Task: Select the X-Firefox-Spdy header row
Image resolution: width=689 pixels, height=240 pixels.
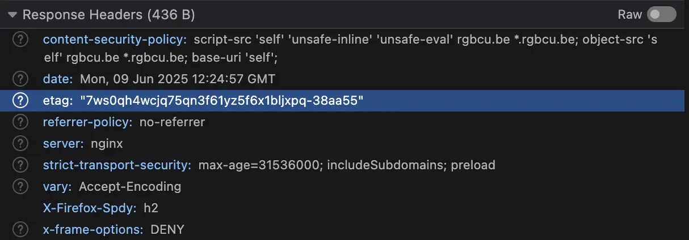Action: 344,208
